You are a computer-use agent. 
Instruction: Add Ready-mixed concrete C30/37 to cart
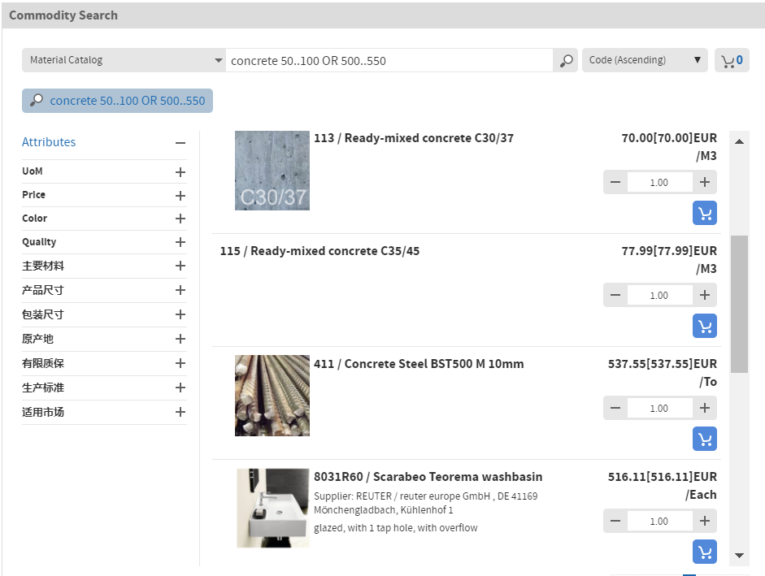pyautogui.click(x=705, y=213)
